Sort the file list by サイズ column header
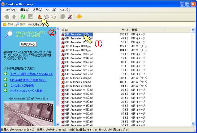Screen dimensions: 197x133 click(x=118, y=30)
